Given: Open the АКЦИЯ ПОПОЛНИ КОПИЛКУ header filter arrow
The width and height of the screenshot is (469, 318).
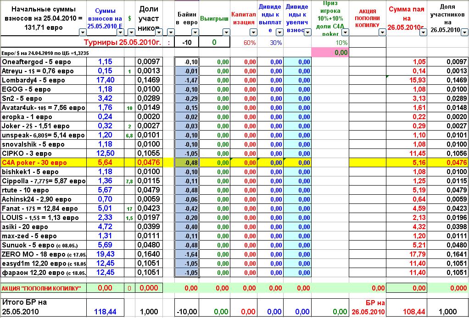Looking at the screenshot, I should pos(382,32).
